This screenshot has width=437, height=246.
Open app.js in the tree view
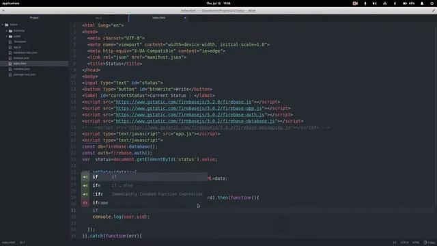click(17, 47)
